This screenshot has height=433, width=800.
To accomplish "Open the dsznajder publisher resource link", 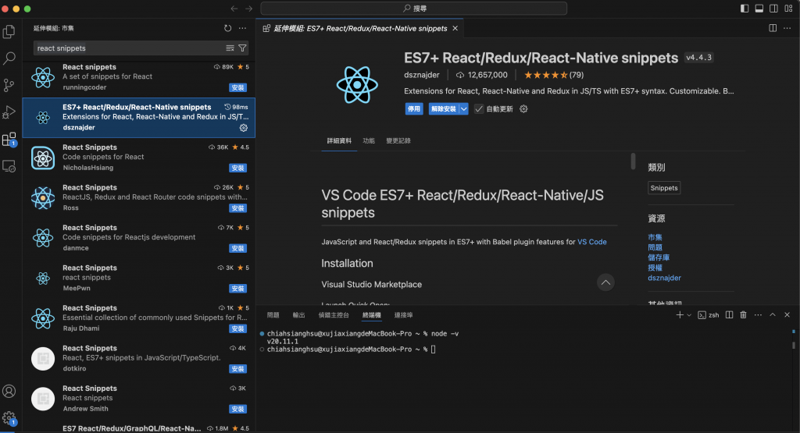I will pos(664,279).
